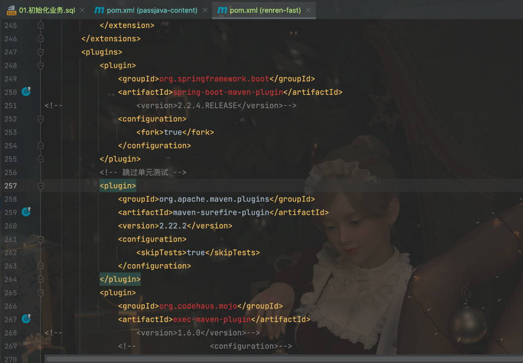
Task: Fold the surefire plugin block at line 257
Action: coord(40,186)
